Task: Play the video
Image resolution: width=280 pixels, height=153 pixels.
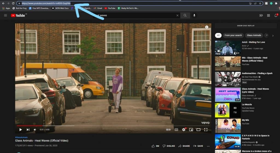Action: (21, 130)
